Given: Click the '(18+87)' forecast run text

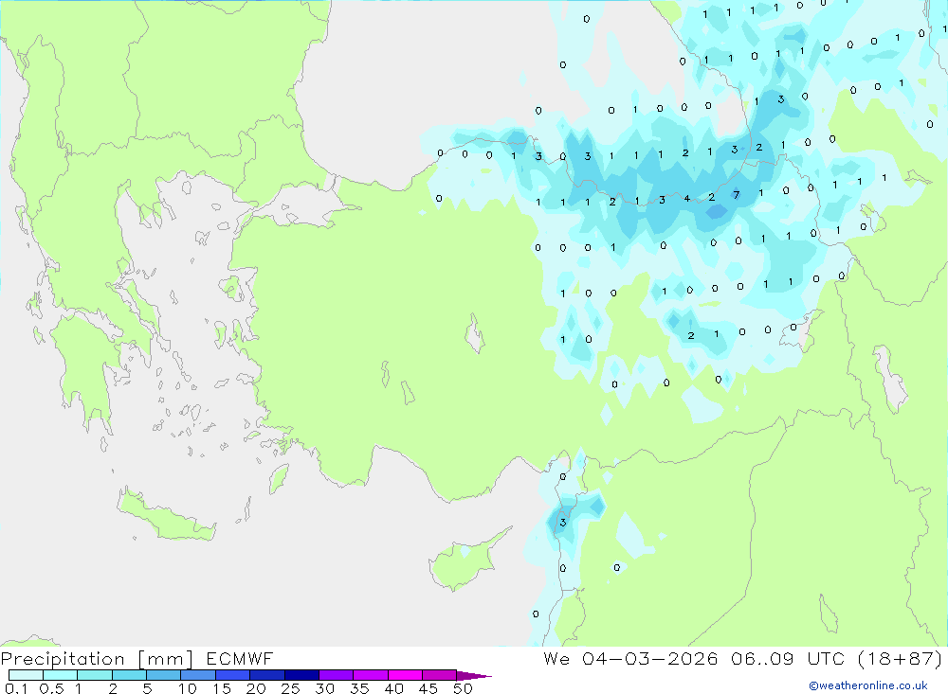Looking at the screenshot, I should [901, 659].
